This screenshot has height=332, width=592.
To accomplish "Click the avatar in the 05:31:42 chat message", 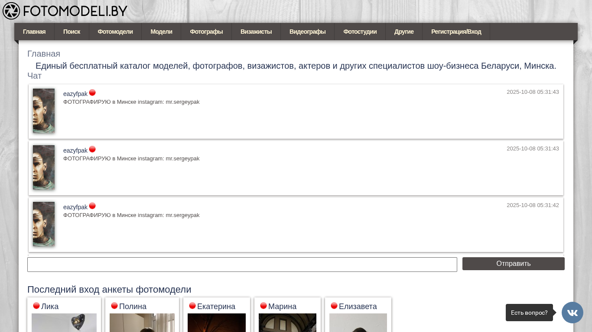I will (44, 224).
